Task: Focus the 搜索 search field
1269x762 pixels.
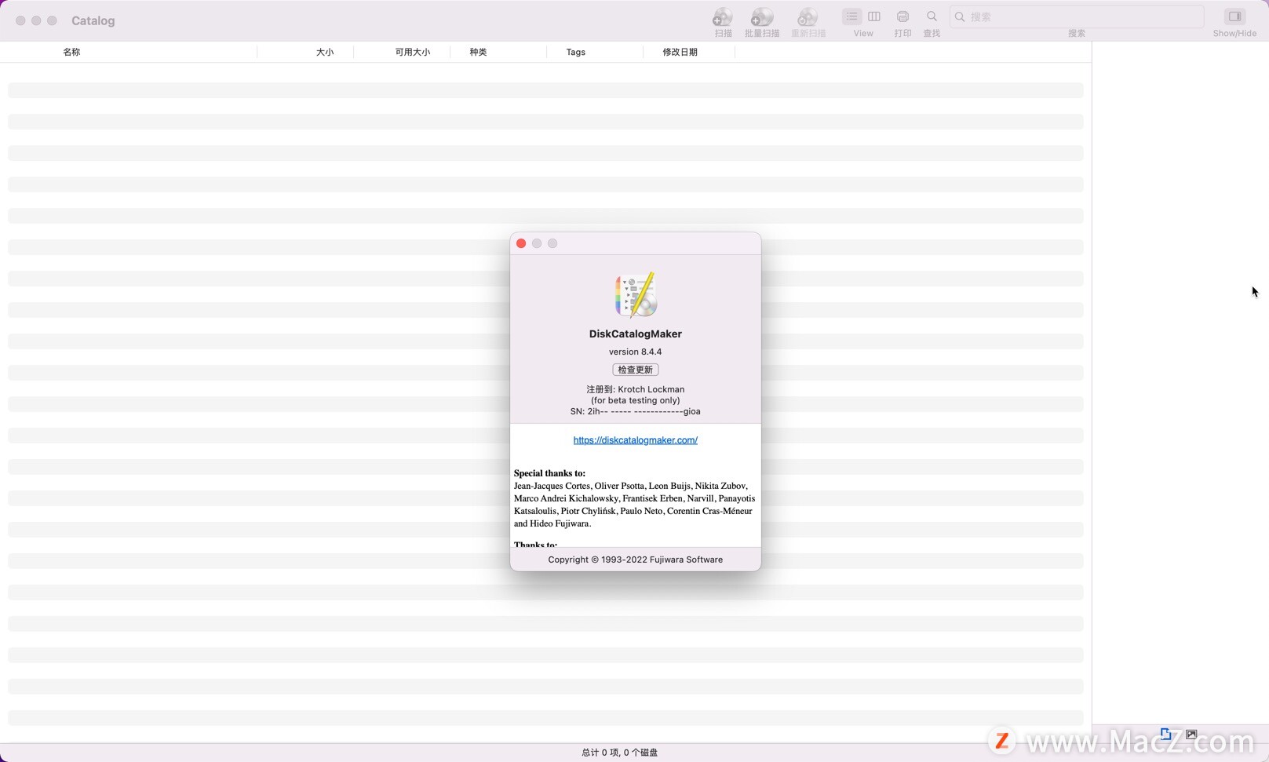Action: pyautogui.click(x=1076, y=16)
